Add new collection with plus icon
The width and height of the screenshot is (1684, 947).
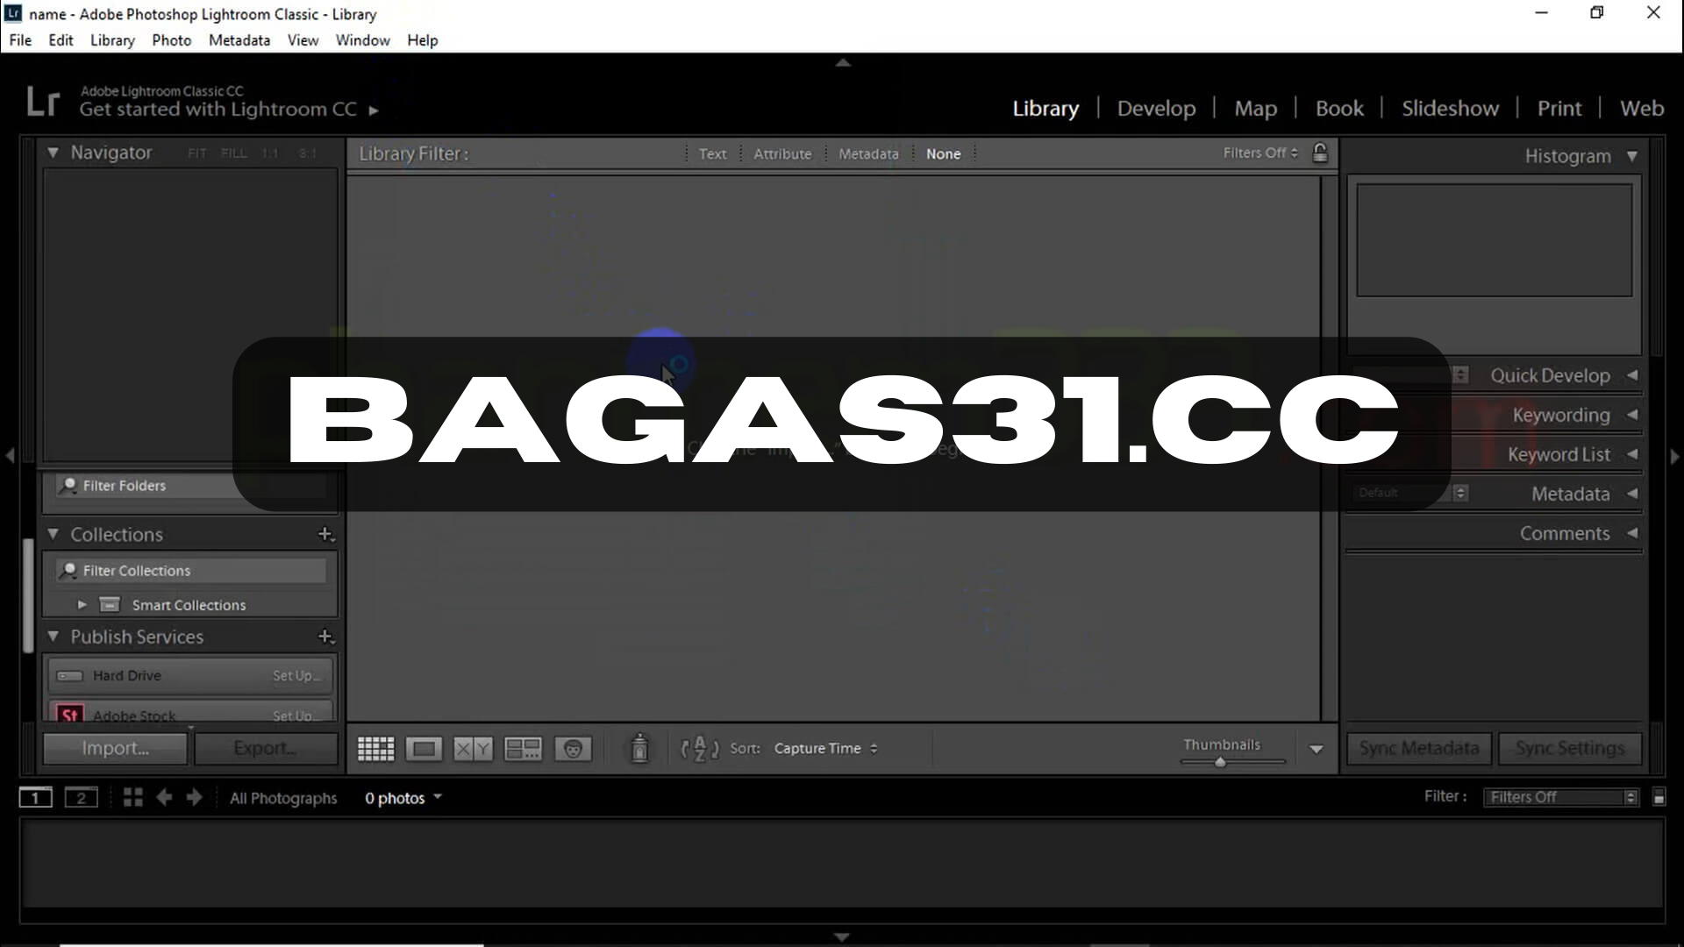(326, 534)
